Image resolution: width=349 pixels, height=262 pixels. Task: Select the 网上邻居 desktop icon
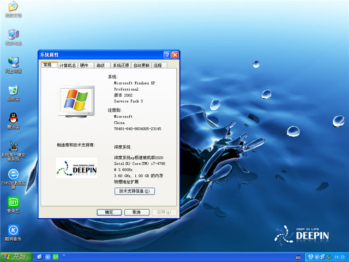click(x=13, y=65)
